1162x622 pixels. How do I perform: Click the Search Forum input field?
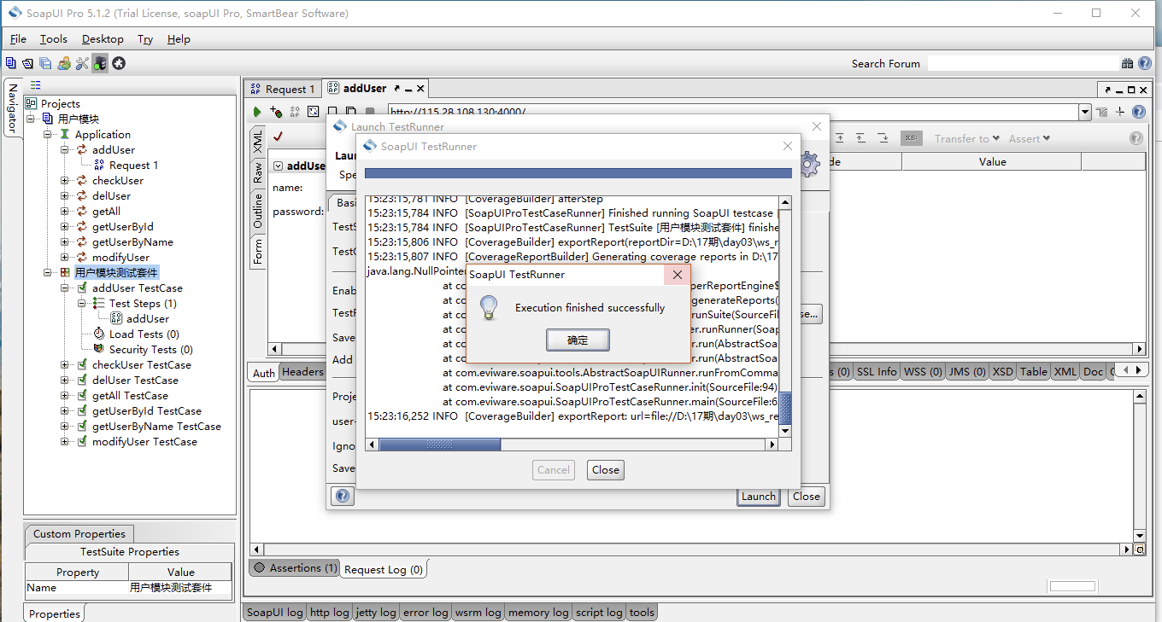[1023, 63]
